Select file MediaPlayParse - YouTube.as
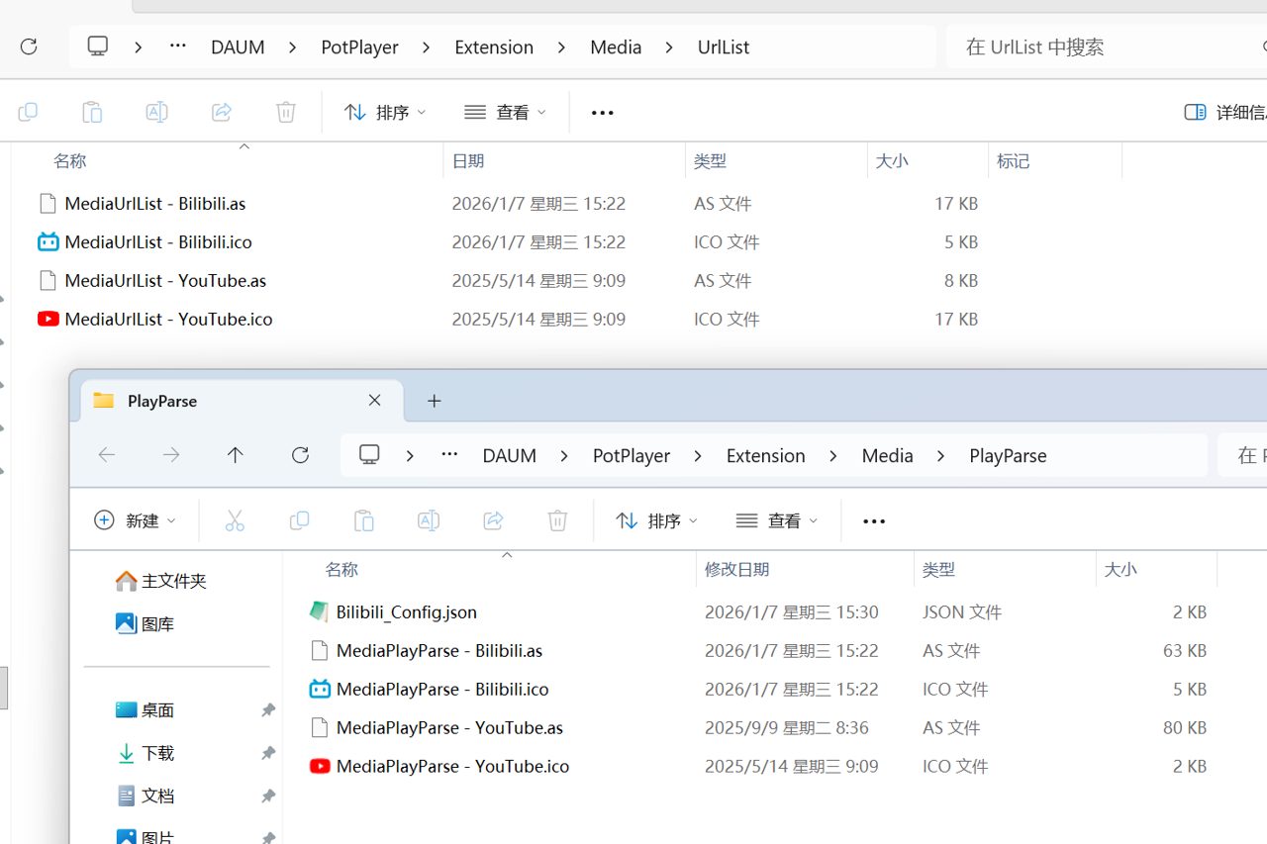The width and height of the screenshot is (1267, 844). pos(449,727)
